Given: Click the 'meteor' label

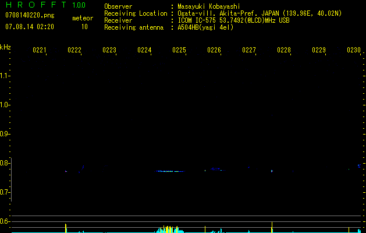Looking at the screenshot, I should 83,18.
